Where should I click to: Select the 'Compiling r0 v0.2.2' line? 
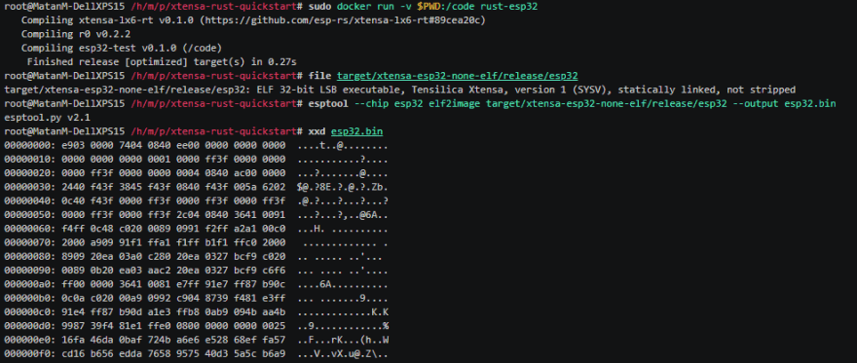point(76,34)
